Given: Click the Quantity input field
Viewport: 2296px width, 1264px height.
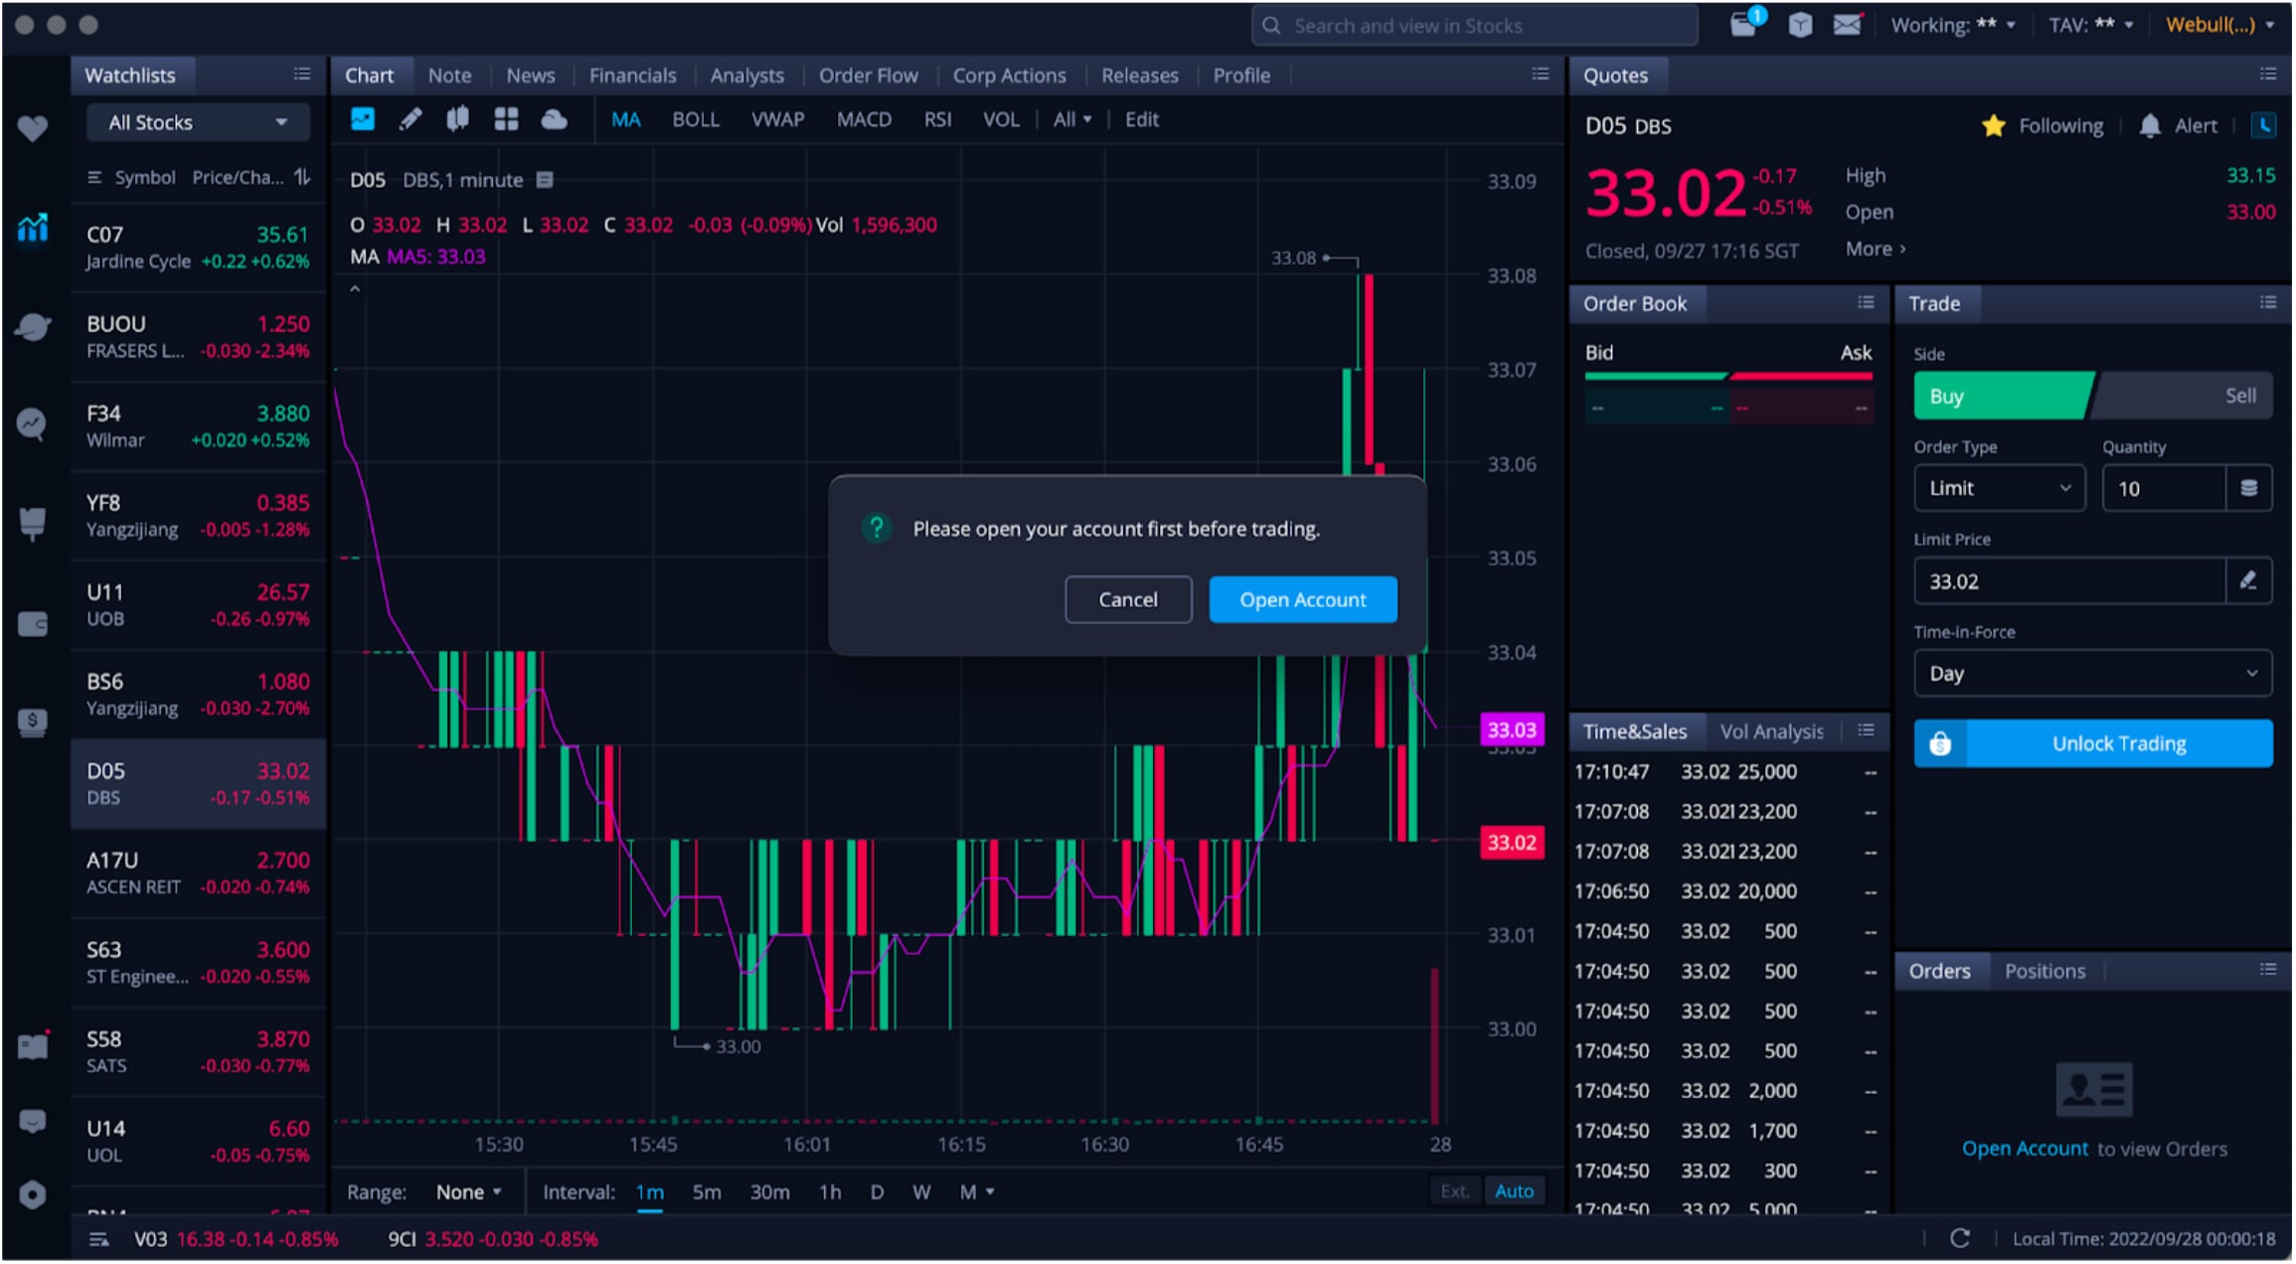Looking at the screenshot, I should coord(2164,488).
